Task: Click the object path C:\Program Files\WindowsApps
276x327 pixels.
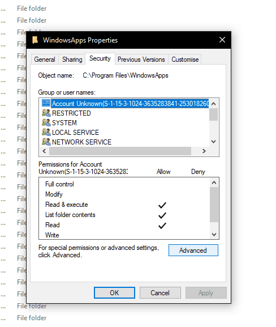Action: 126,75
